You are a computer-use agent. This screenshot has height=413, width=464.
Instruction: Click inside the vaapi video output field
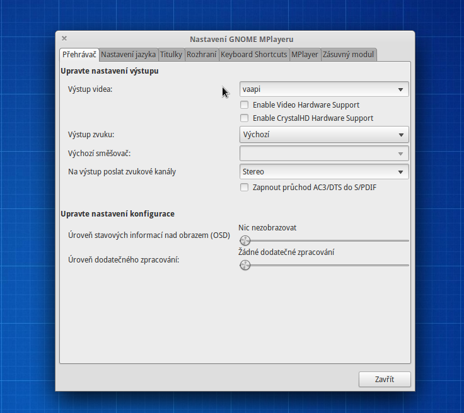pos(315,89)
